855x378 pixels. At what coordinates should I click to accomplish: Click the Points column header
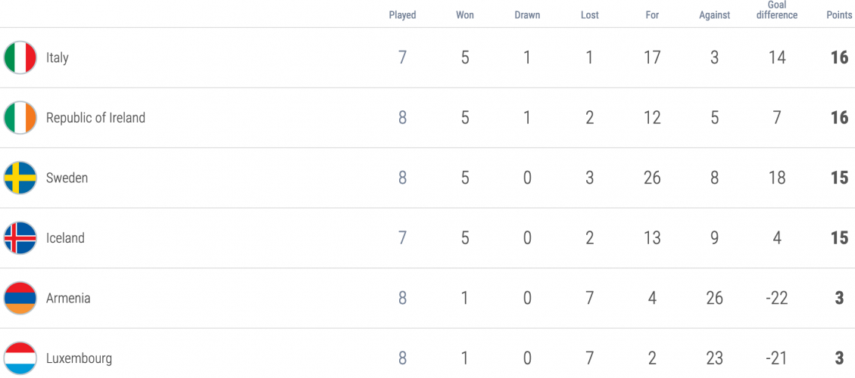tap(839, 15)
